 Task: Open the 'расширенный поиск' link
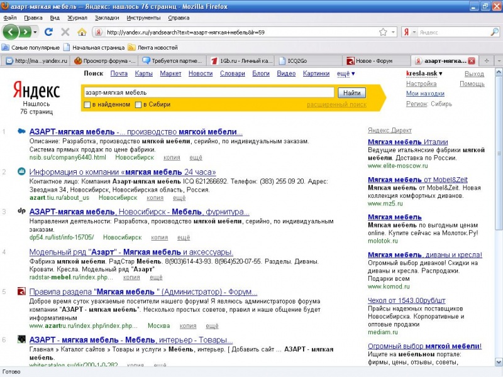[336, 104]
